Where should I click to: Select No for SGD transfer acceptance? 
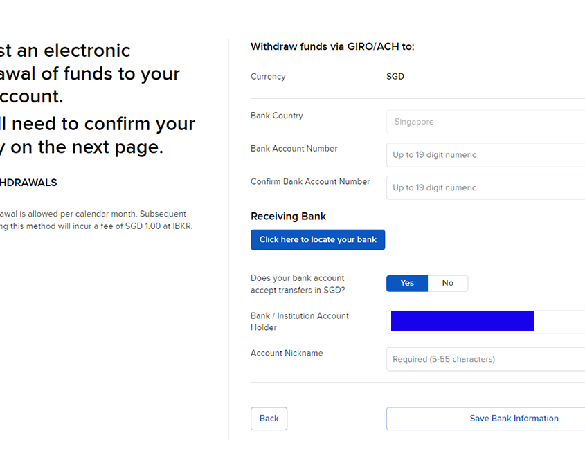pos(448,283)
